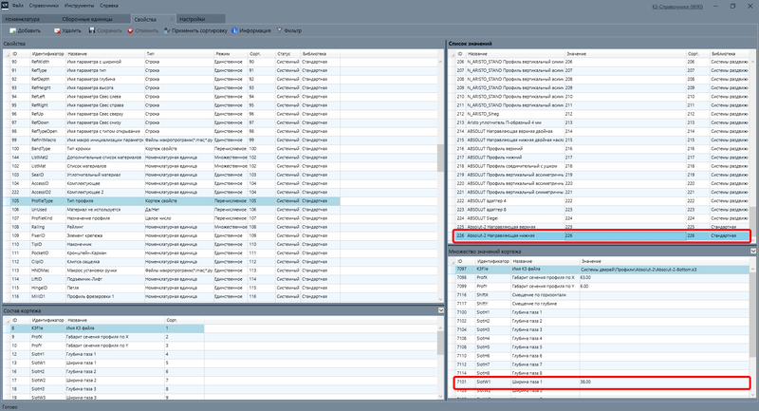Apply sorting with Применить сортировку
The height and width of the screenshot is (411, 759).
[x=195, y=30]
